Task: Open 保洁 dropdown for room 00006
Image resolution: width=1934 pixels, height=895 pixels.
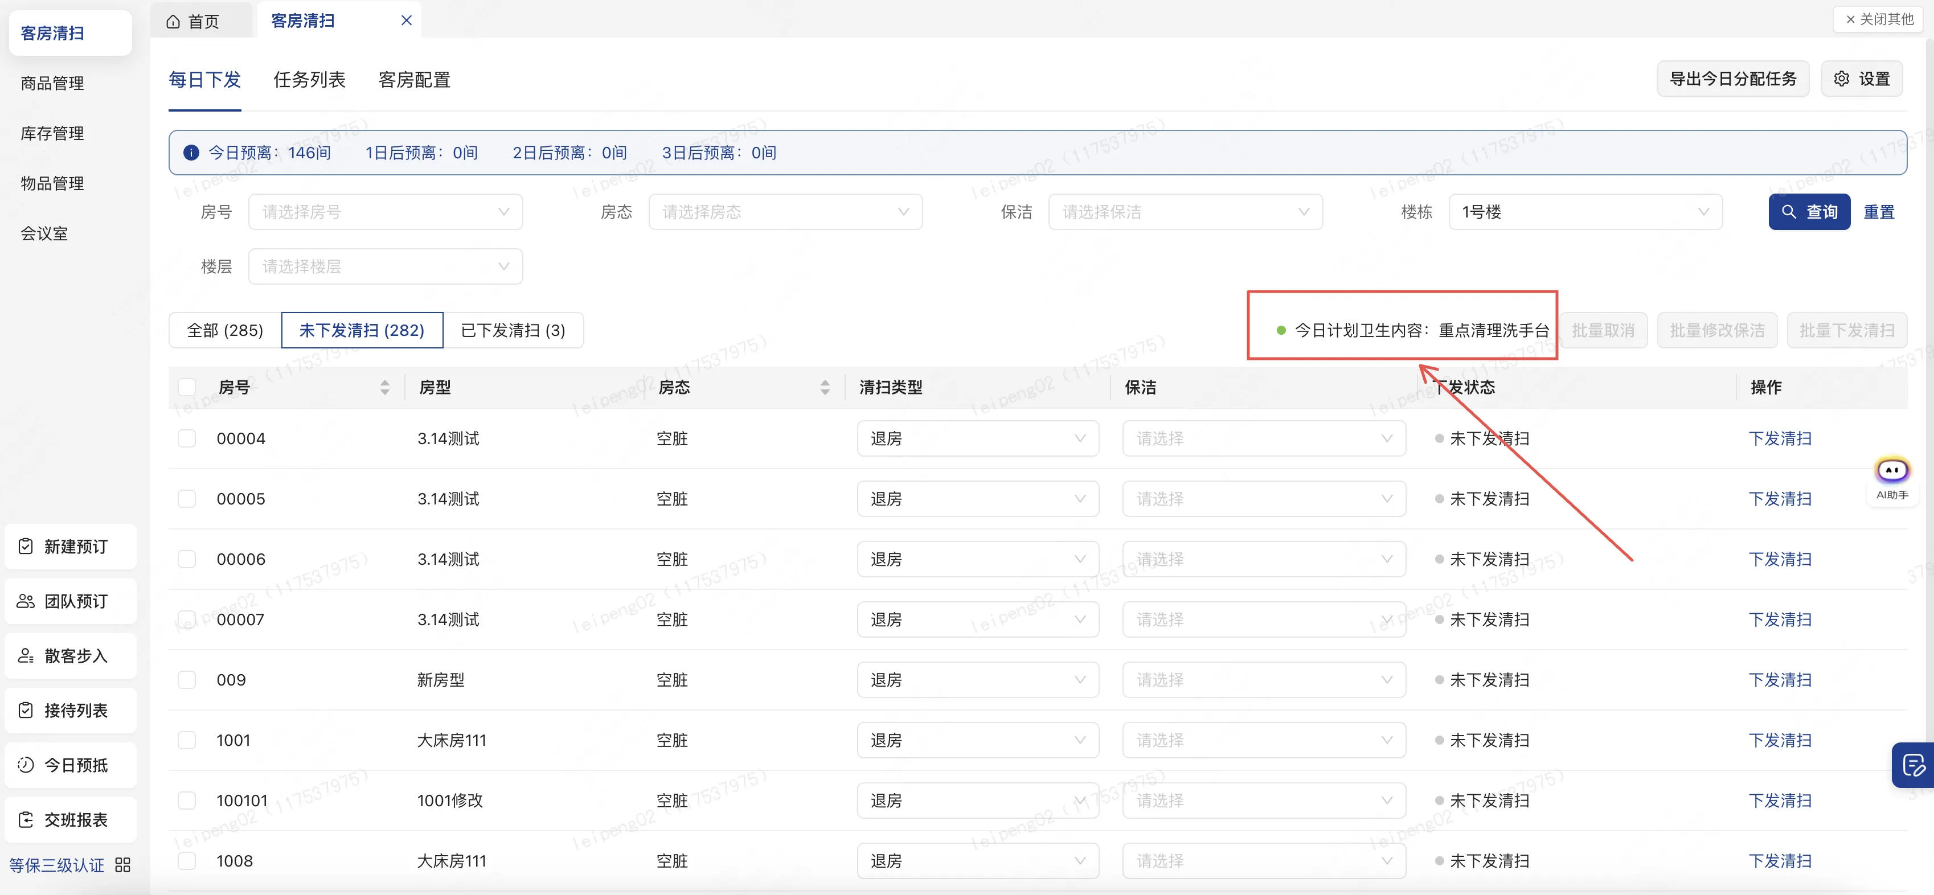Action: tap(1264, 559)
